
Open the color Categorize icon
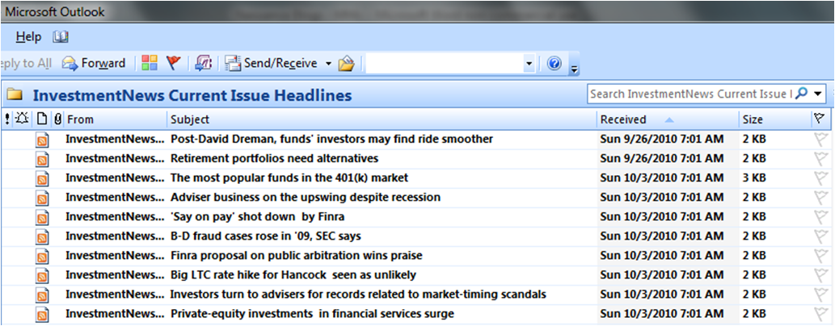coord(150,63)
